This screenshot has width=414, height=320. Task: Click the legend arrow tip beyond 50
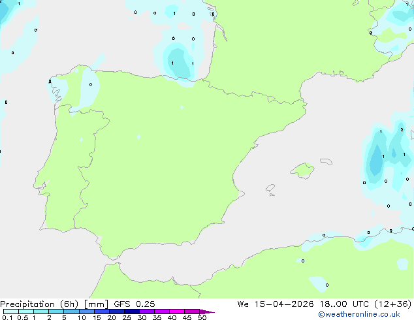tap(207, 312)
